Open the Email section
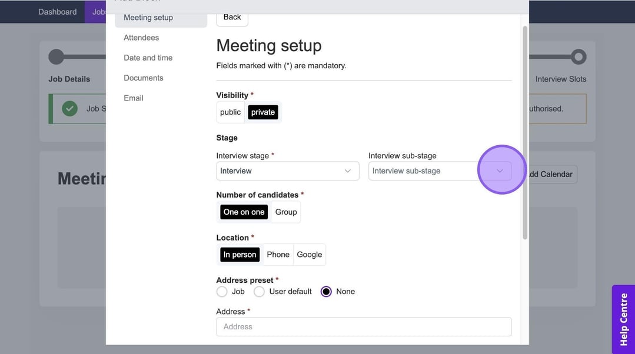Screen dimensions: 635x354 [133, 98]
